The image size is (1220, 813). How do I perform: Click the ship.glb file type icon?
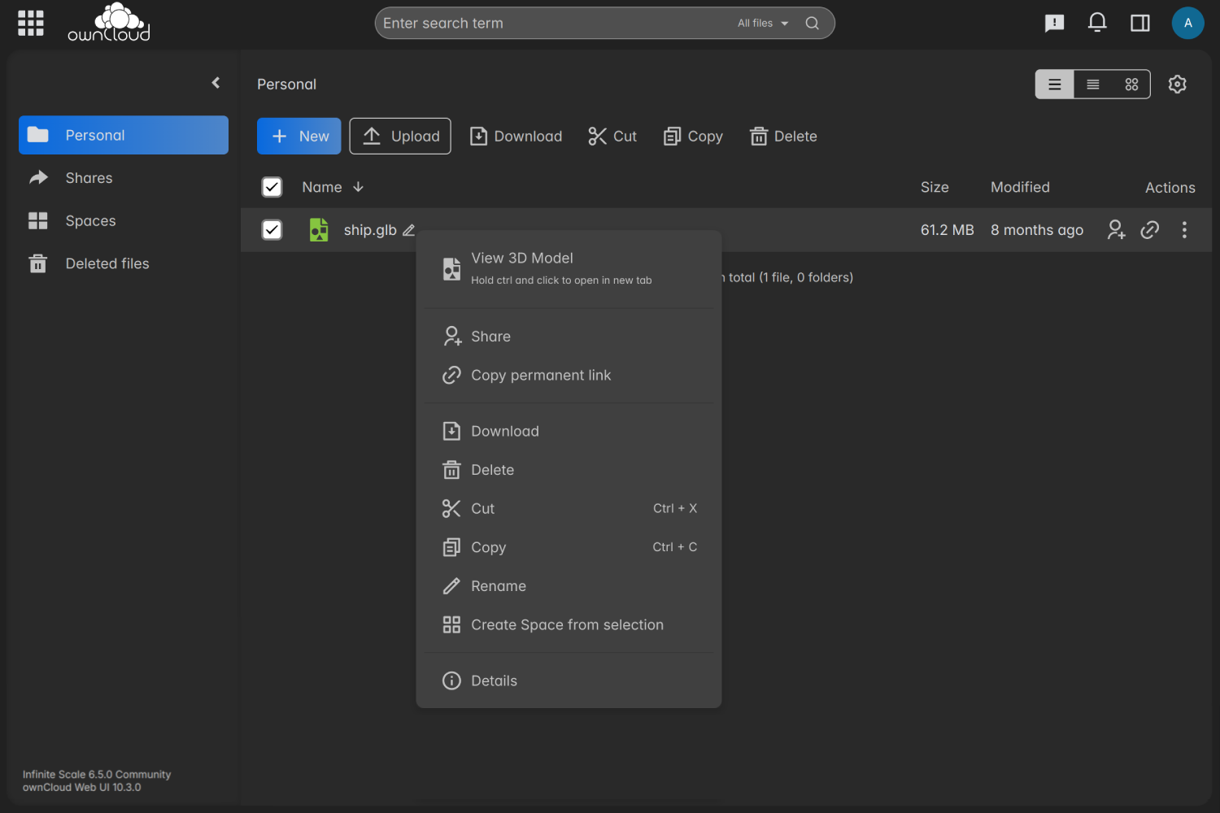[x=319, y=230]
